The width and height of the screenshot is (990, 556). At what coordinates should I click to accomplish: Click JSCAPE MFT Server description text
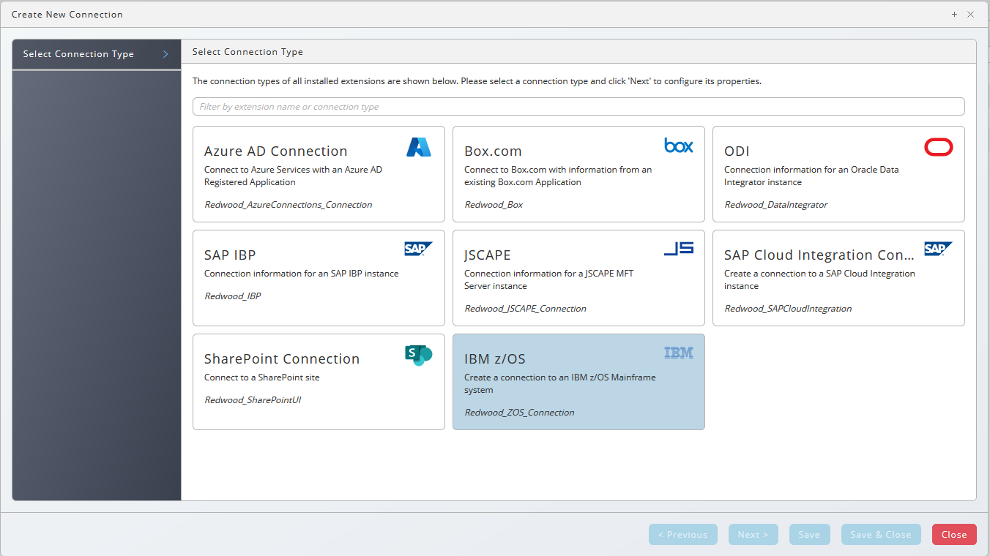click(x=549, y=279)
